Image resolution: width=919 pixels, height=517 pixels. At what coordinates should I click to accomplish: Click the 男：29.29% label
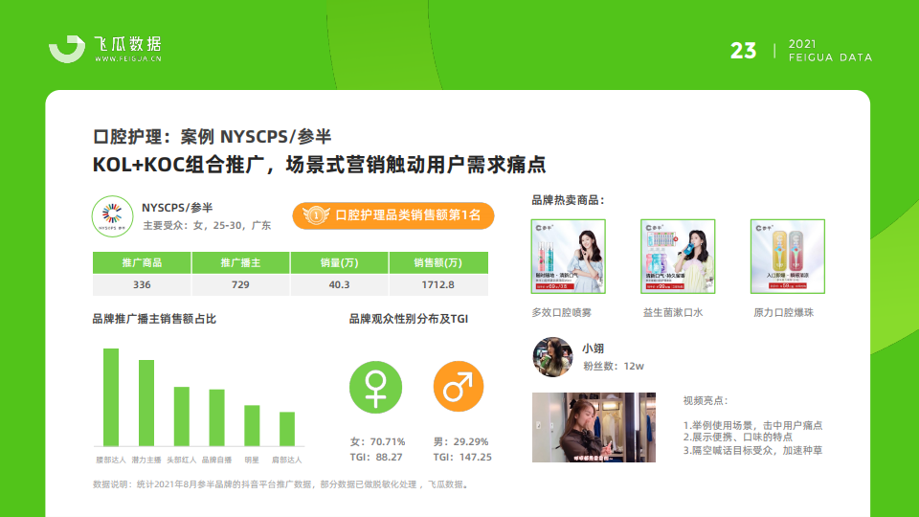click(x=460, y=441)
